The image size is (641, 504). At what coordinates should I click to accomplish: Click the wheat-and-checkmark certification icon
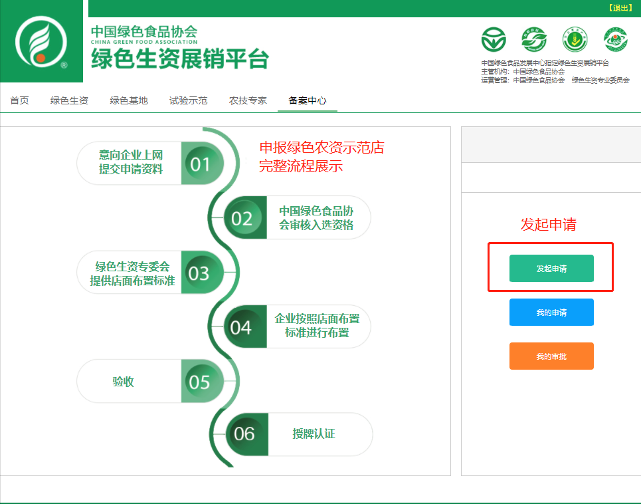(575, 41)
